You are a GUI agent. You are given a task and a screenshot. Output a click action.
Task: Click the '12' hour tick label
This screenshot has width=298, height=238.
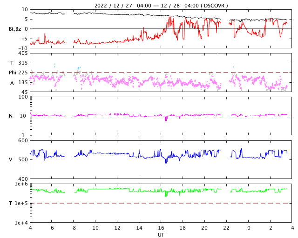coord(117,228)
